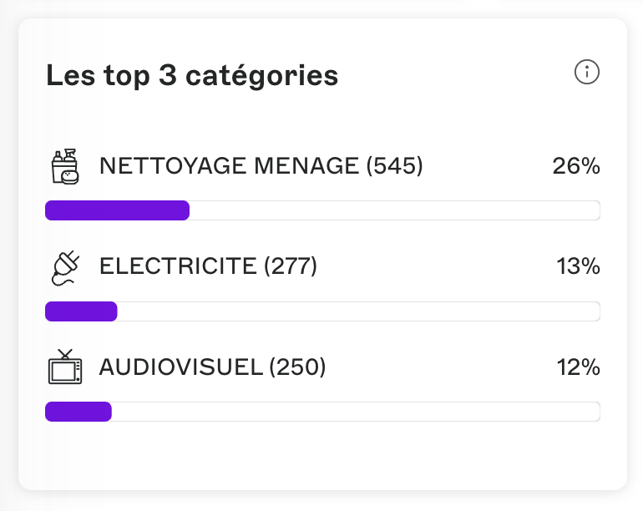
Task: Click the 26% percentage value
Action: coord(576,166)
